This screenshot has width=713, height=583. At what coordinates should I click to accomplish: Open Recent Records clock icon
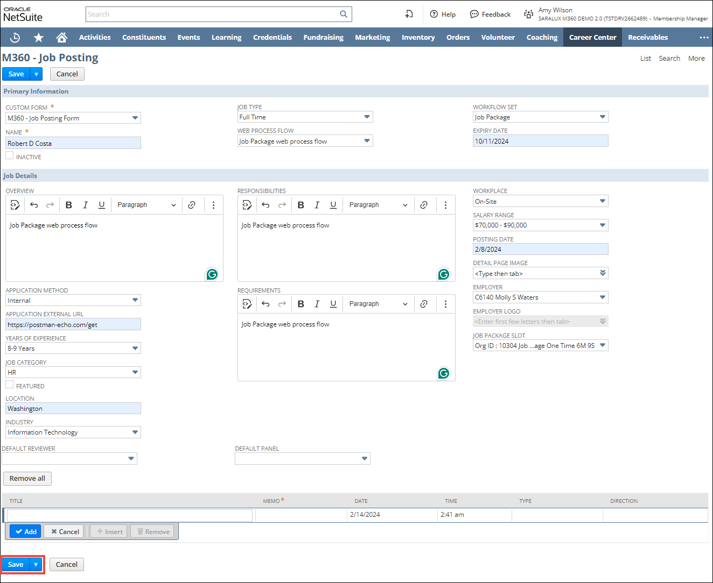pyautogui.click(x=15, y=37)
